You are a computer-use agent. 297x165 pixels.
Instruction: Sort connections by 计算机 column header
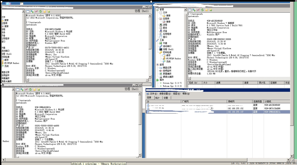[276, 102]
